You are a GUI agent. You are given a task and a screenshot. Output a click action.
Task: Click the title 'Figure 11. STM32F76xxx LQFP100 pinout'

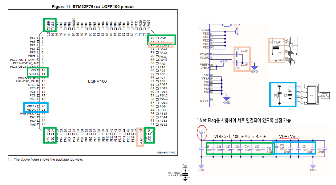pos(92,6)
